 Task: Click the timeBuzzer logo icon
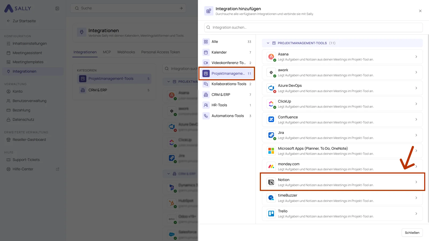coord(271,198)
